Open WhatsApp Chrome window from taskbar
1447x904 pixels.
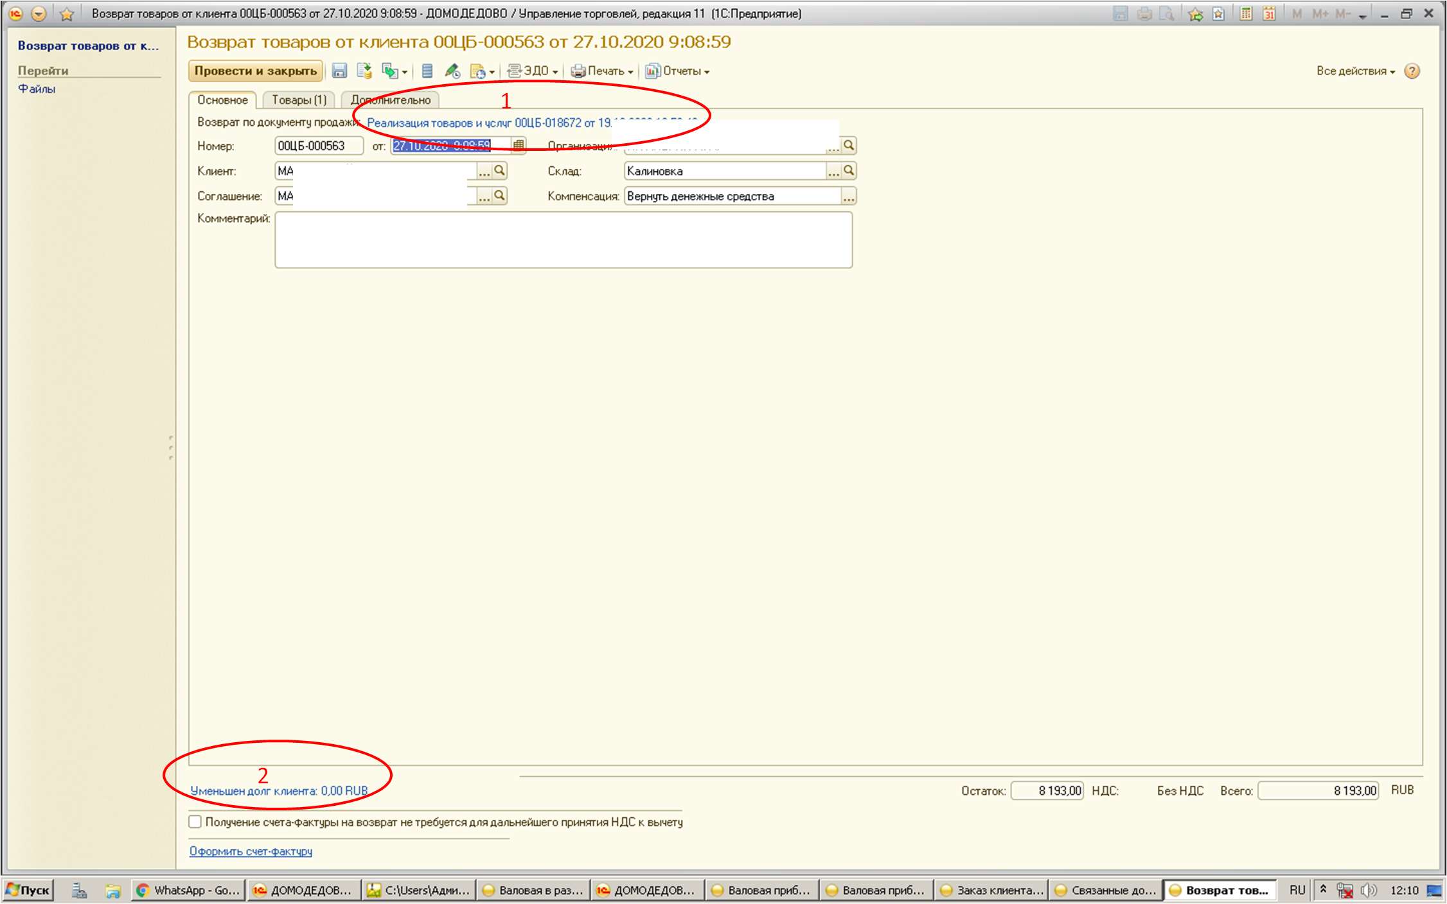tap(189, 891)
